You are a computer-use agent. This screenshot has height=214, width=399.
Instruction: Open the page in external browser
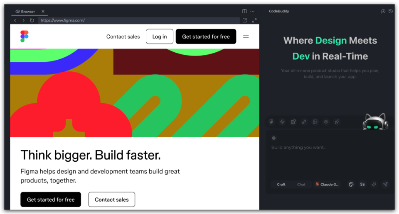tap(245, 20)
